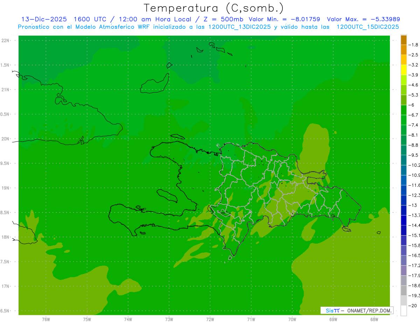
Task: Click the '20N' latitude axis label
Action: coord(5,139)
